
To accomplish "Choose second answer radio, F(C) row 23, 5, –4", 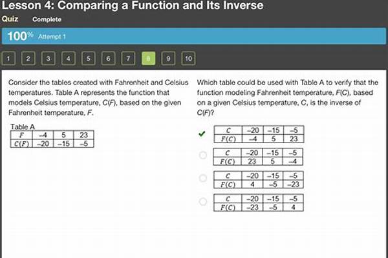I will (x=203, y=155).
